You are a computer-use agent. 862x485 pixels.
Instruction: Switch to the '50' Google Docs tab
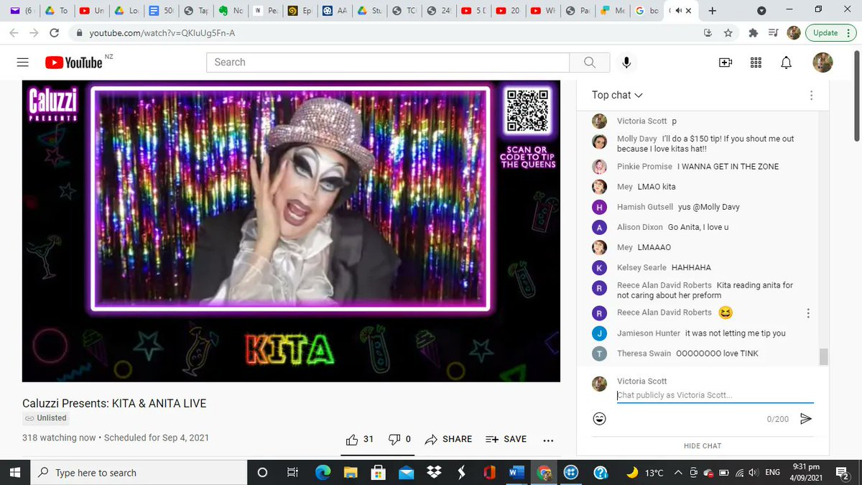(x=161, y=11)
